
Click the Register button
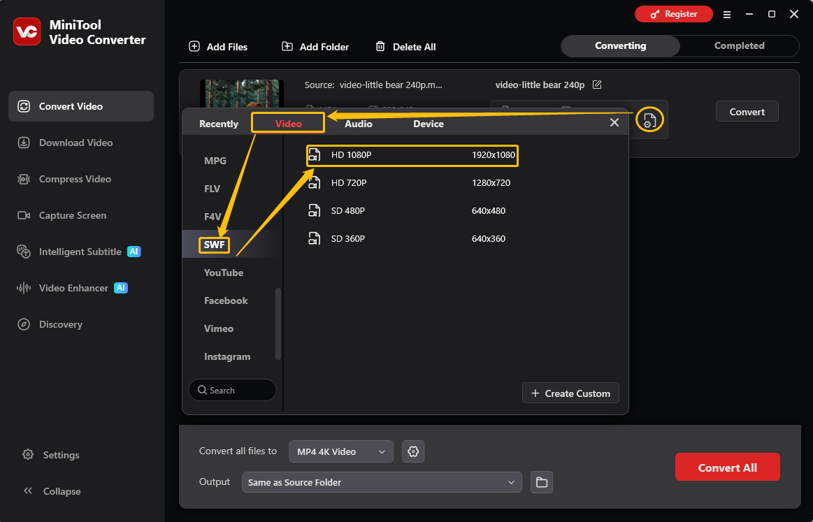[673, 14]
